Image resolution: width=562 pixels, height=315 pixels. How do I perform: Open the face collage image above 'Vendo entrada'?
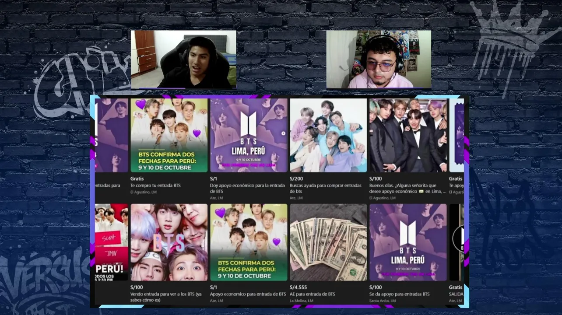169,242
